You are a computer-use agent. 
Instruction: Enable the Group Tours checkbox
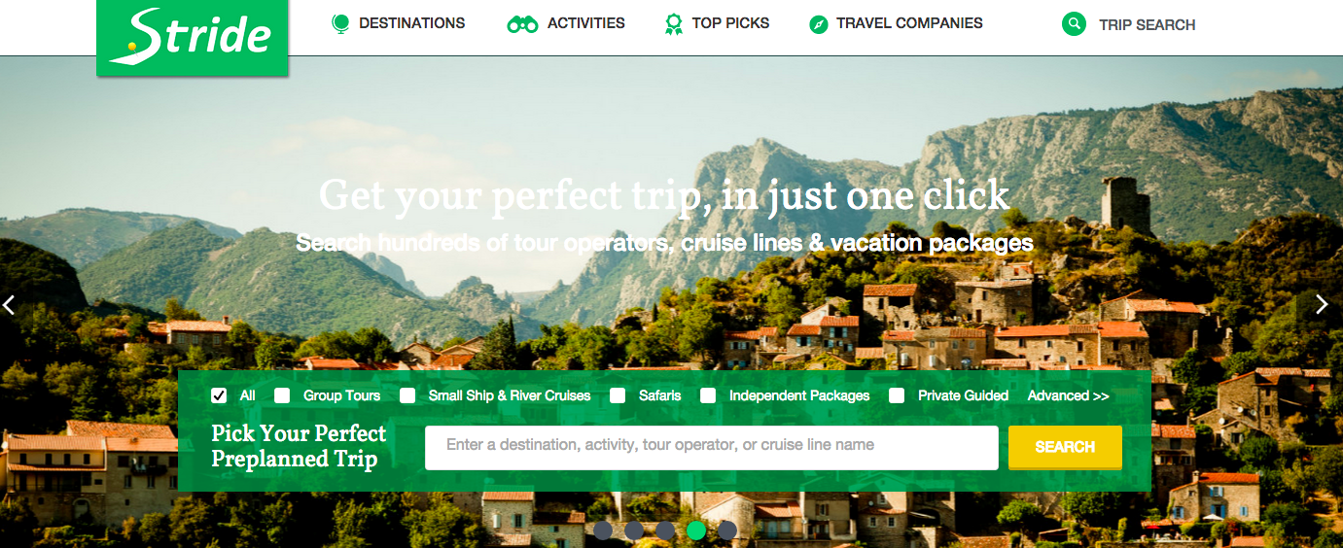click(282, 395)
